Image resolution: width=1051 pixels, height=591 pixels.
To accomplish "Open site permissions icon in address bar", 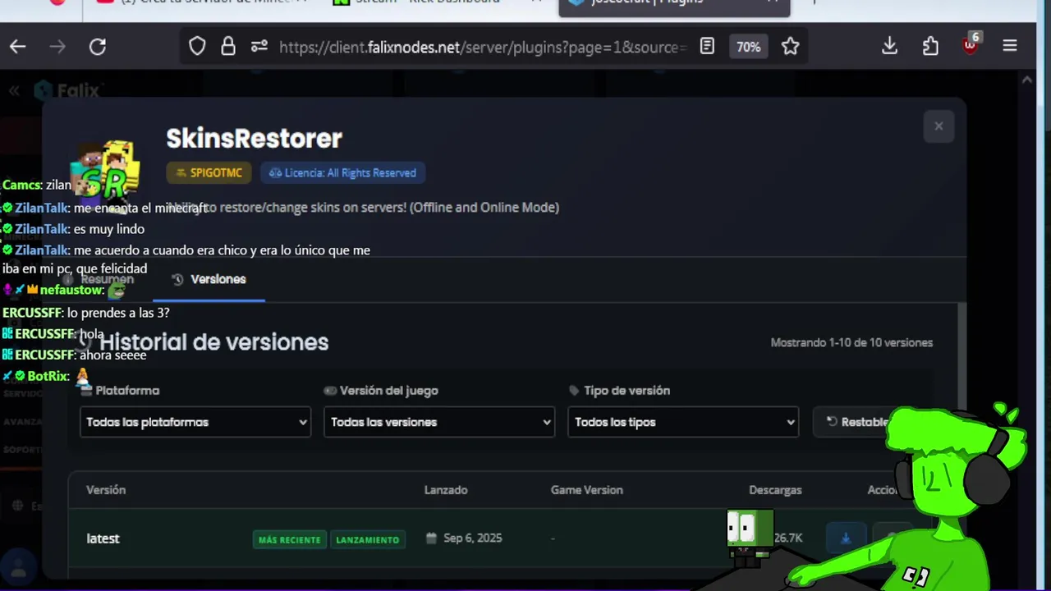I will coord(259,47).
